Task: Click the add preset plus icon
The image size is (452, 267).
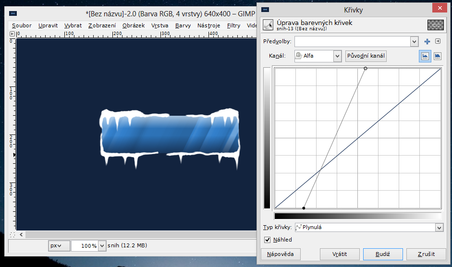Action: [427, 41]
